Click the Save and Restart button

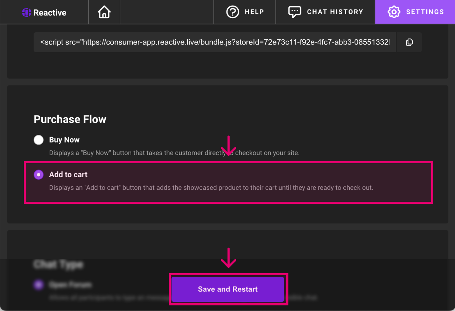coord(228,289)
